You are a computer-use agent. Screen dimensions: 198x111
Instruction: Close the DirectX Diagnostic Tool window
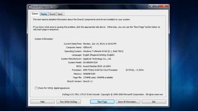(x=164, y=6)
